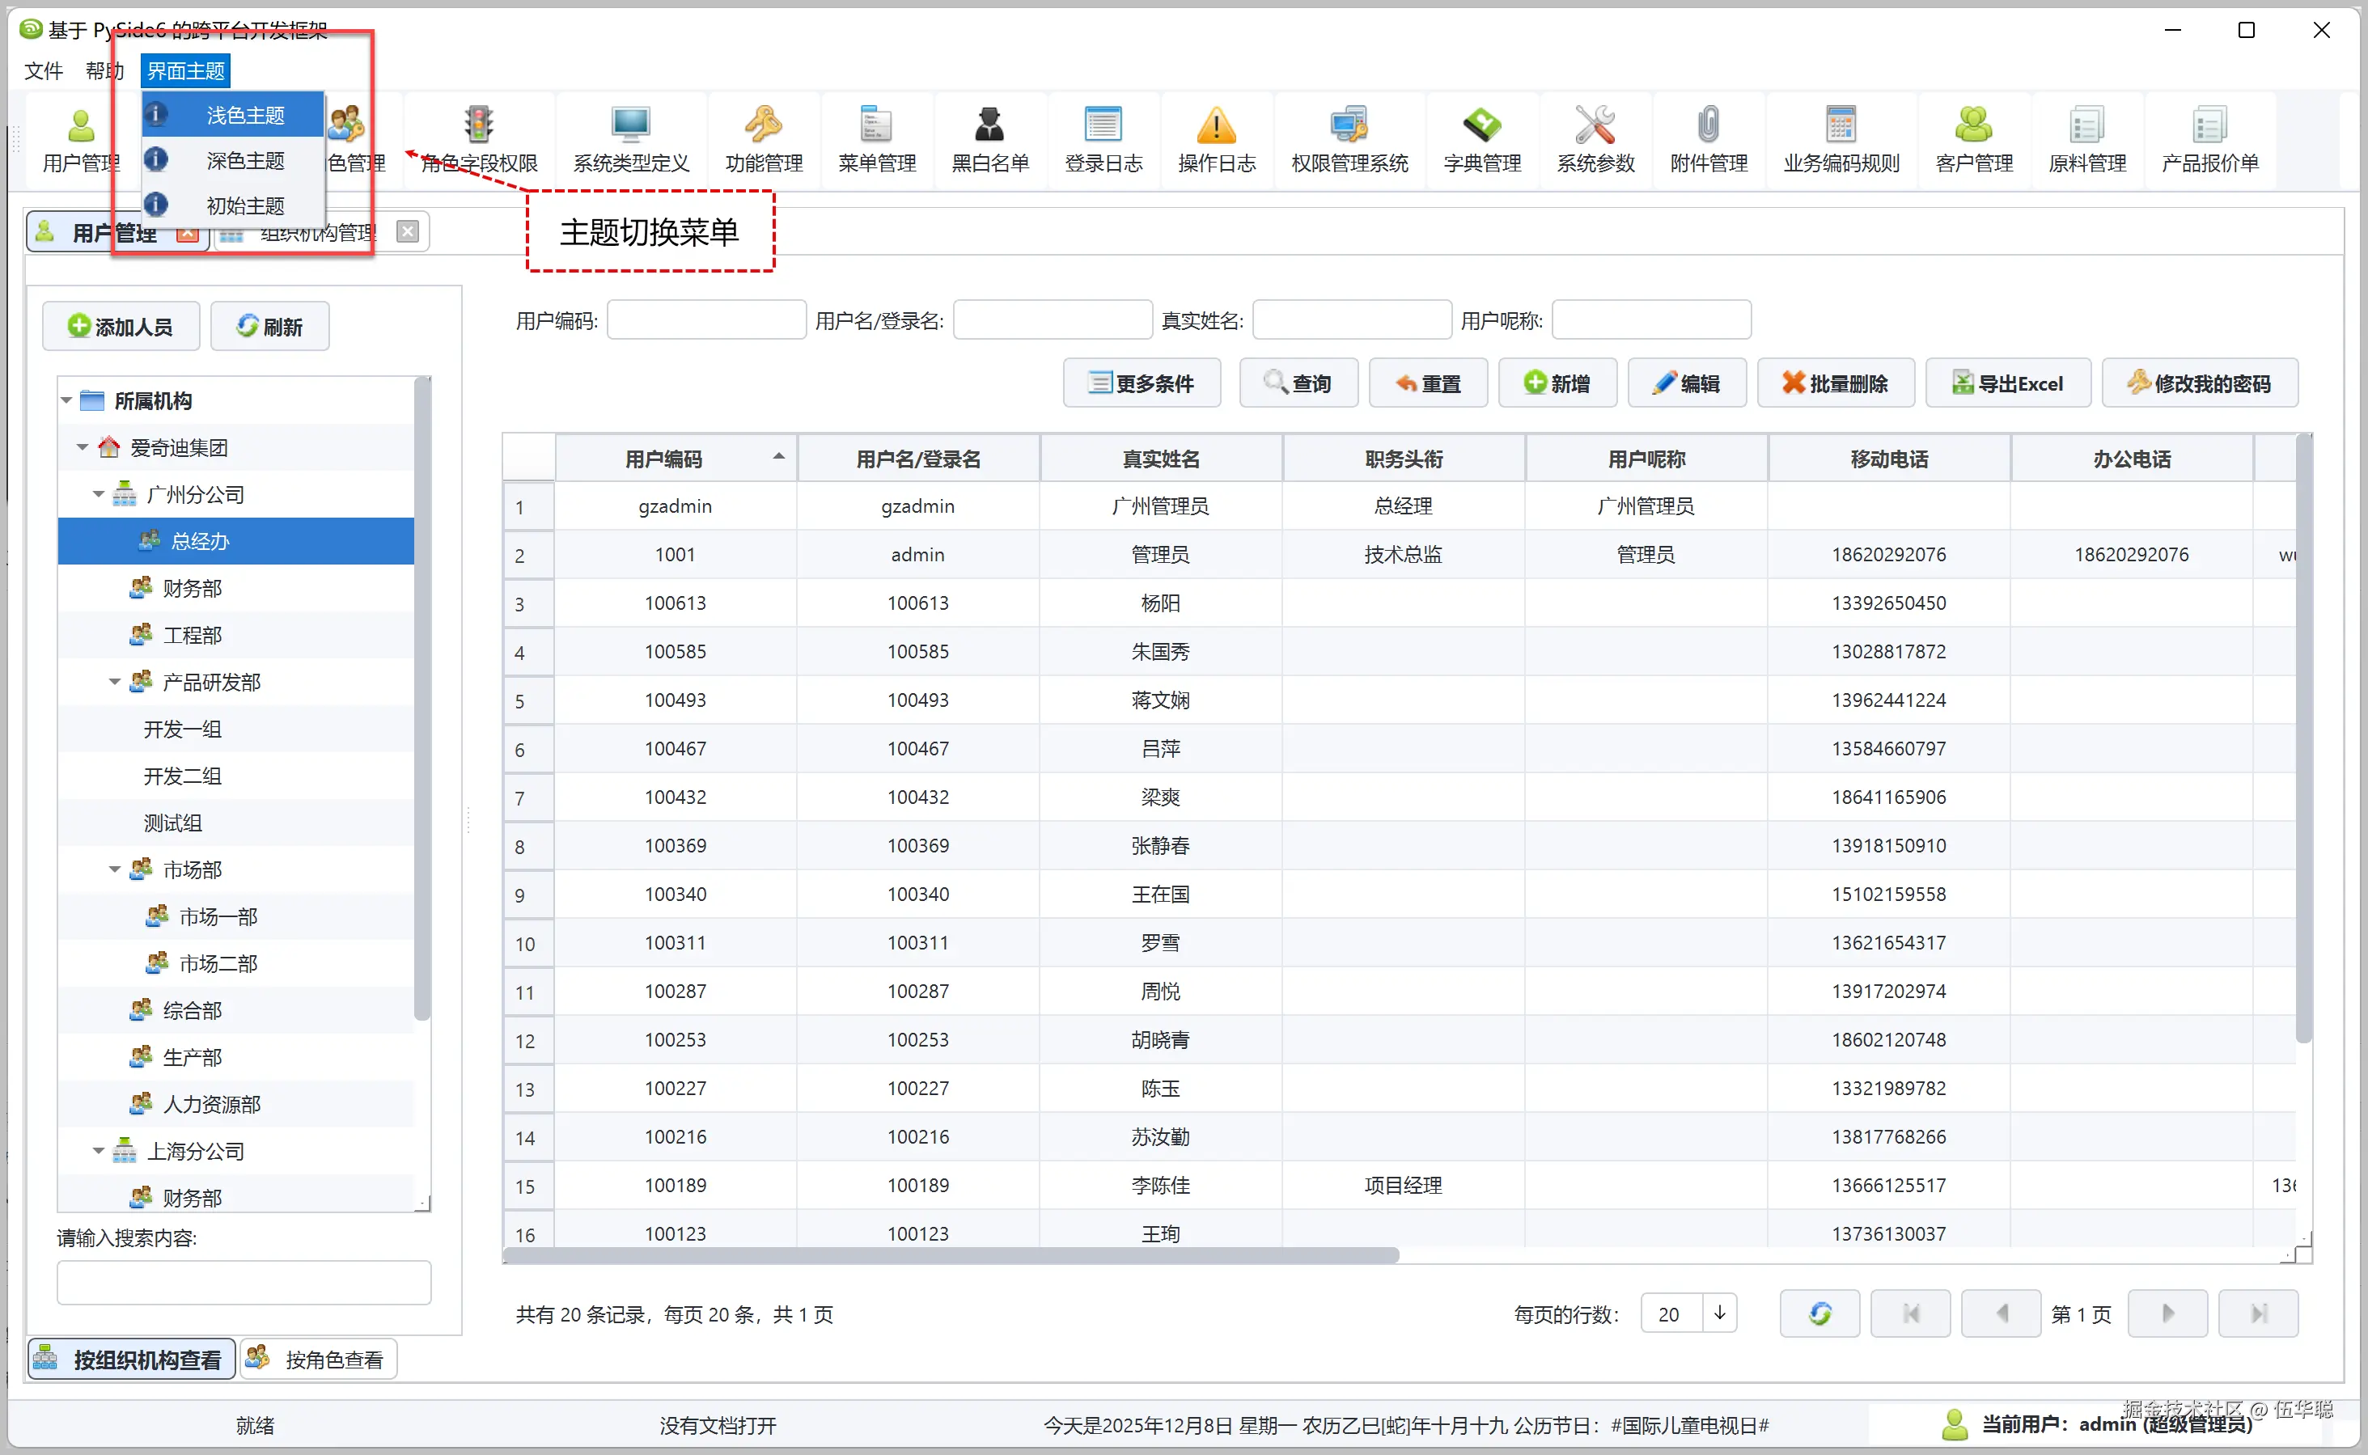Collapse the 广州分公司 tree node
The image size is (2368, 1455).
pos(98,495)
